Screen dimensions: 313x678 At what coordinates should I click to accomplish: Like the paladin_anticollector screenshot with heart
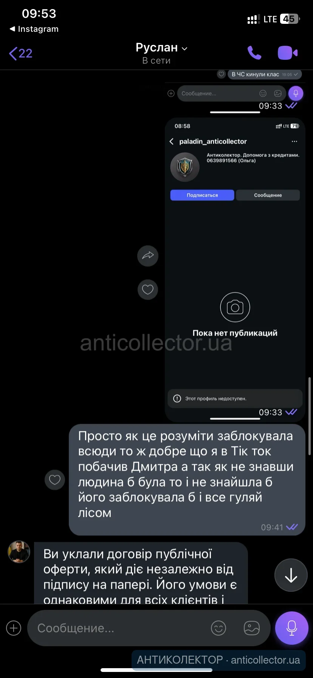(x=148, y=289)
